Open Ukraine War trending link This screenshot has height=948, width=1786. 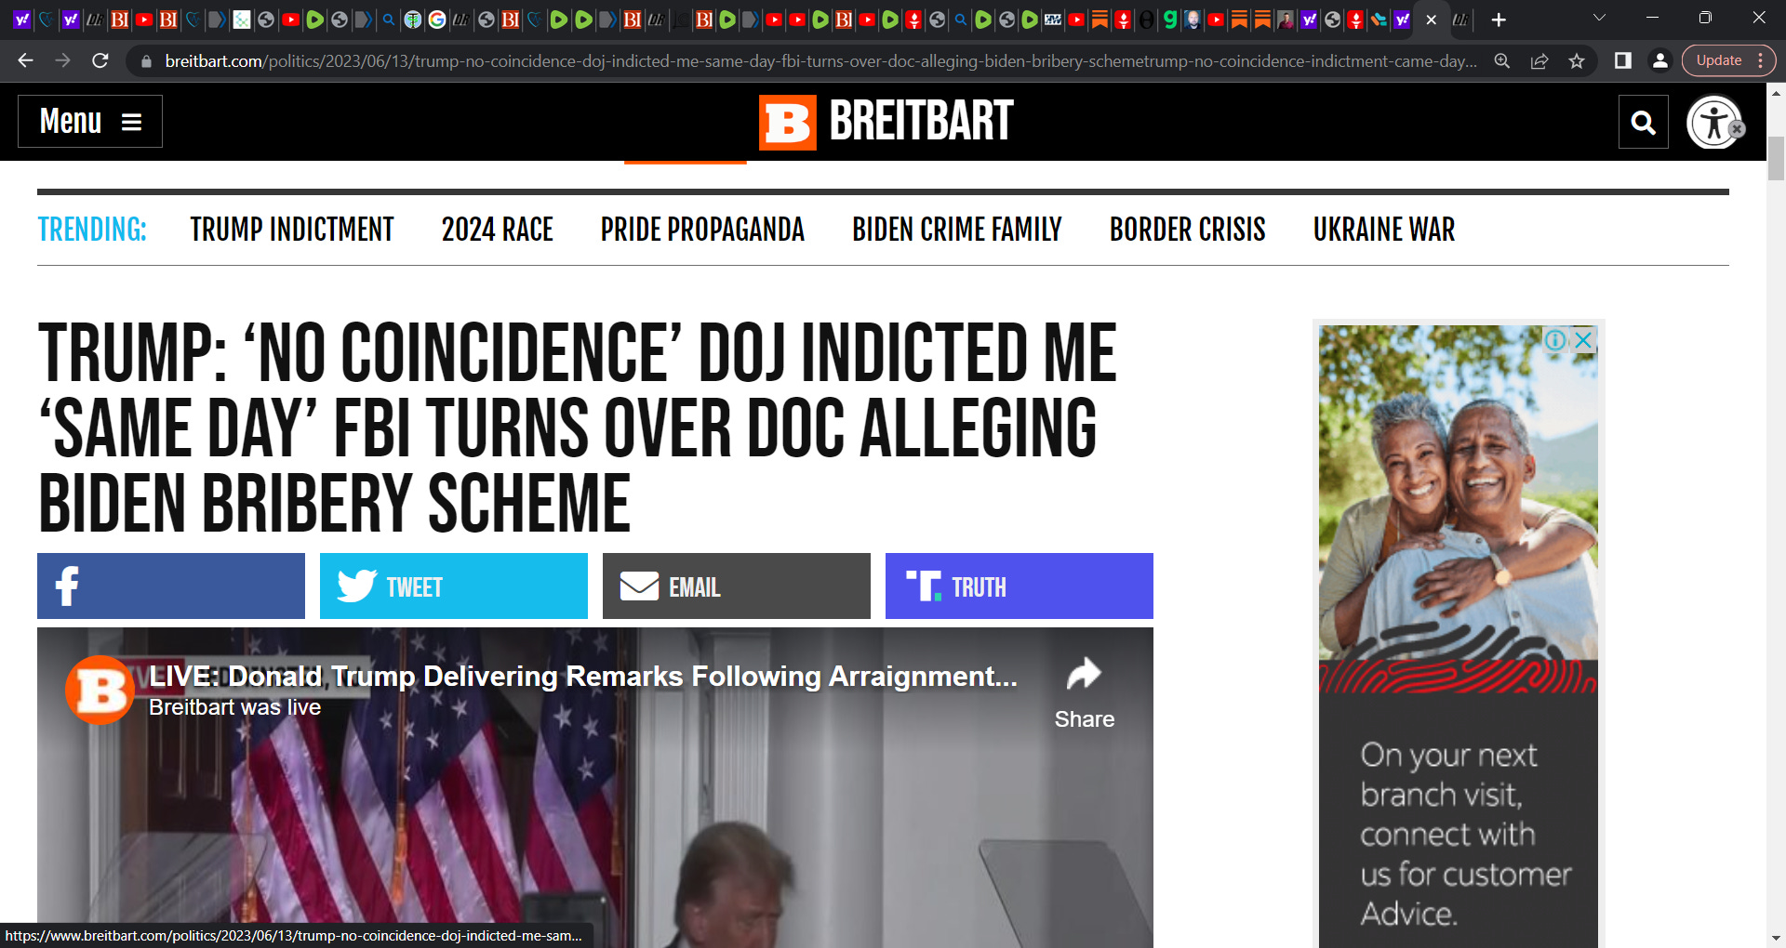1383,230
